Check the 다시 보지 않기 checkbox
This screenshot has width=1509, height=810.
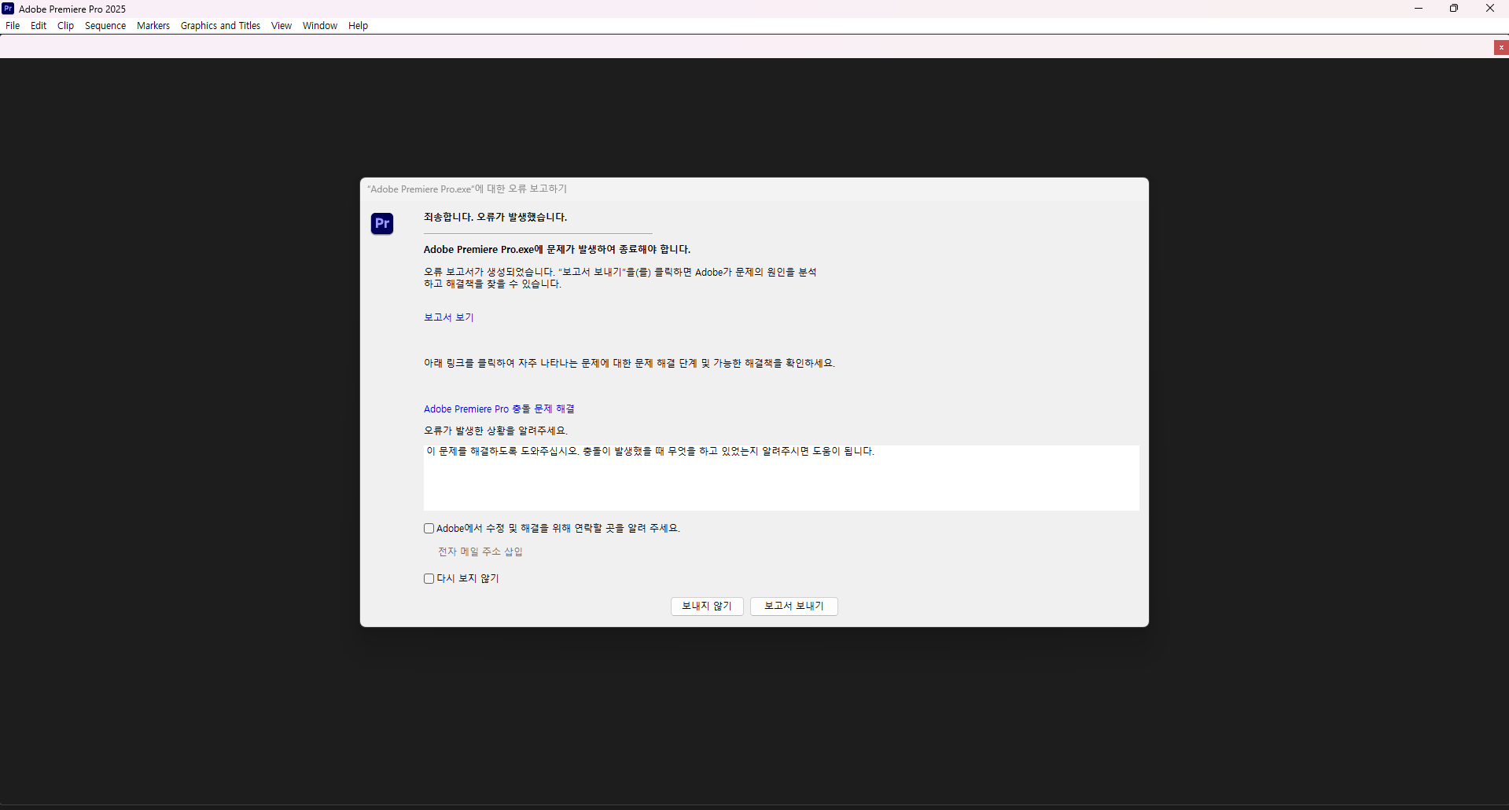[429, 578]
